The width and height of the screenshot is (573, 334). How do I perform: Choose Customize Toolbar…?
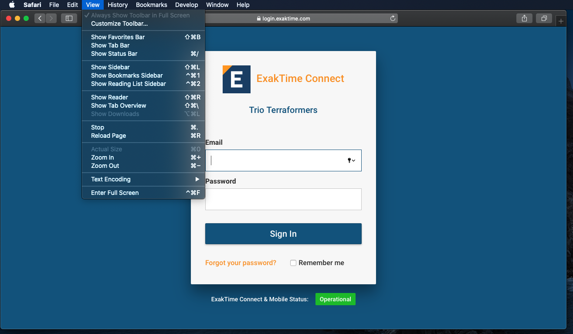tap(143, 24)
